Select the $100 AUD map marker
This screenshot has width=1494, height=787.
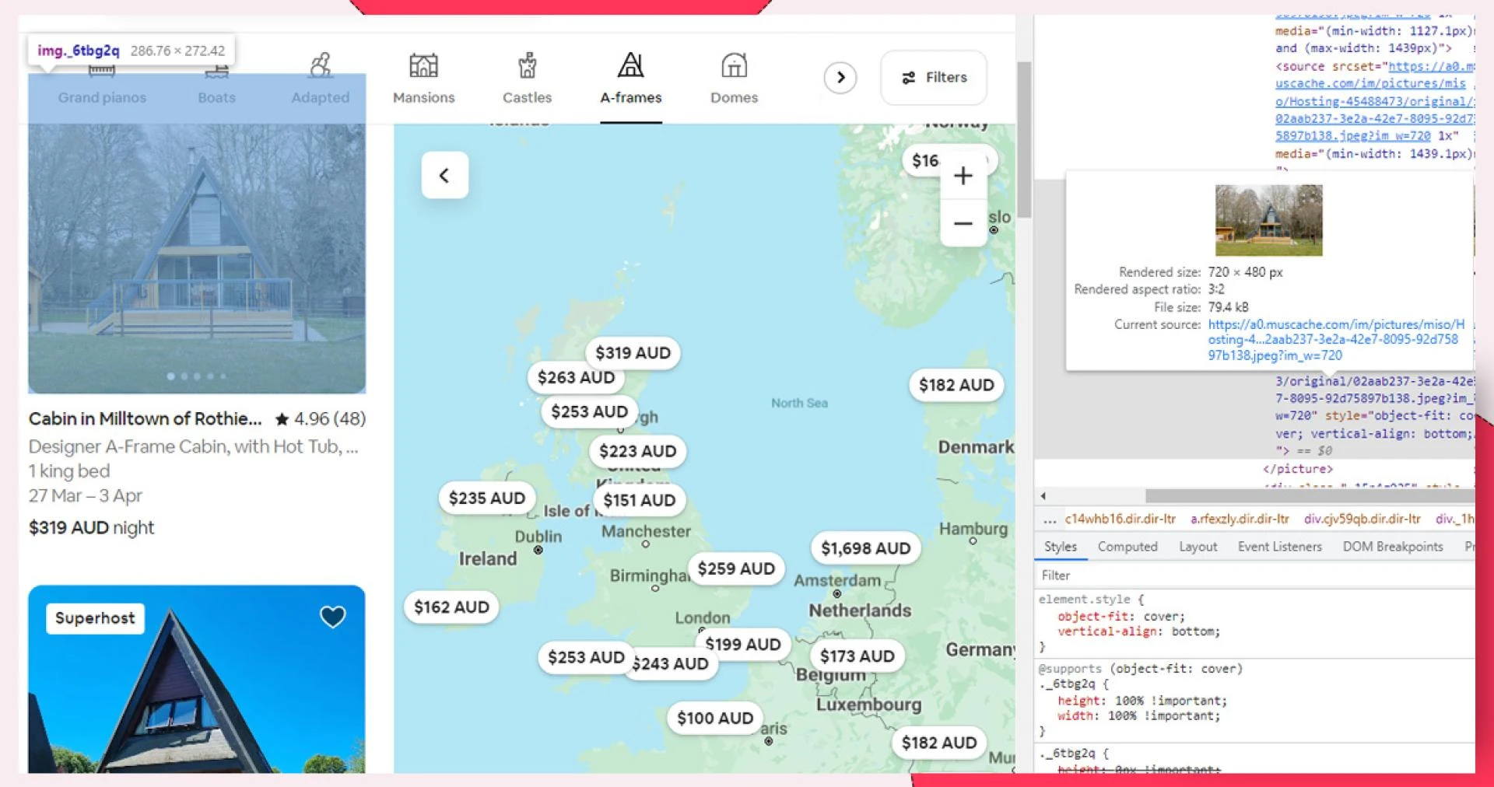point(715,718)
